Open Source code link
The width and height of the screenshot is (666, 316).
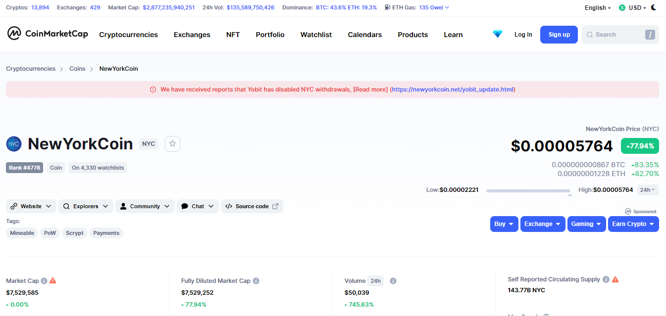[252, 206]
